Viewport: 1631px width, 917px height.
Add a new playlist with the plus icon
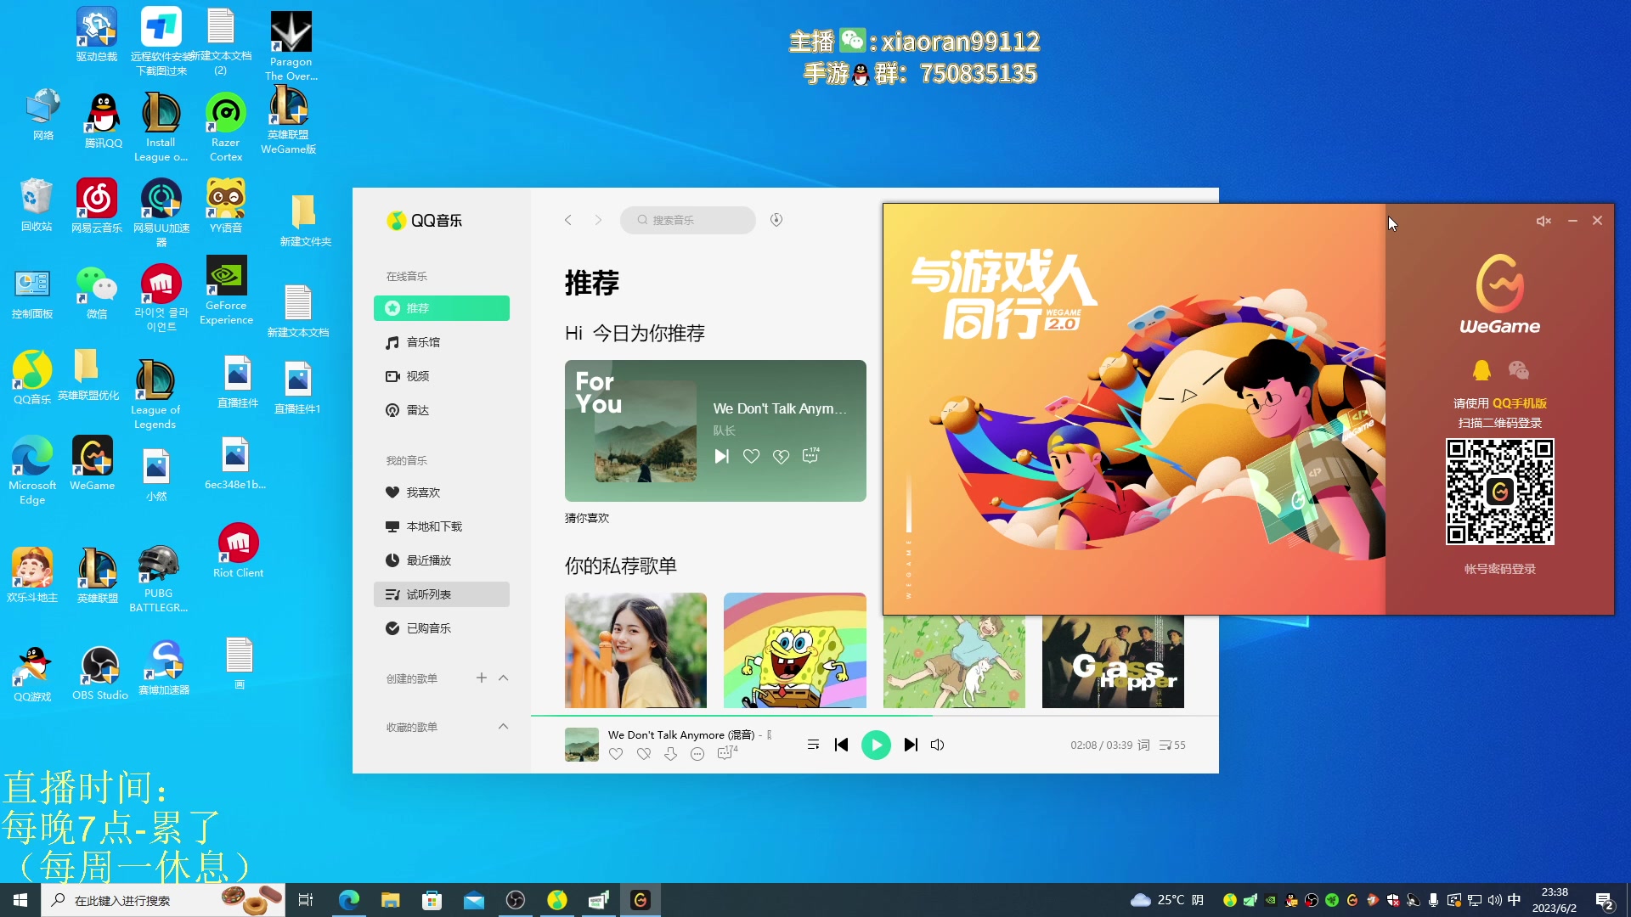(482, 678)
